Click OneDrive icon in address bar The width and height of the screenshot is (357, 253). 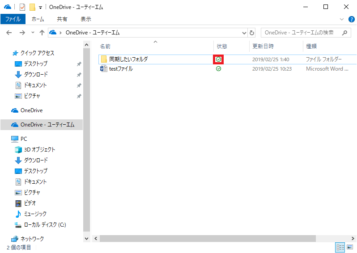point(53,33)
